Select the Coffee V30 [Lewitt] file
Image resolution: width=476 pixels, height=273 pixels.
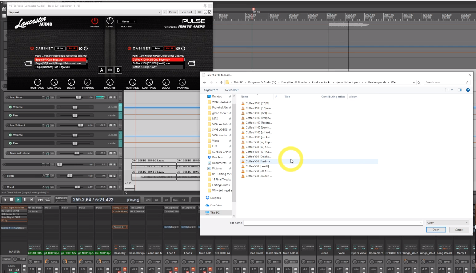tap(257, 166)
